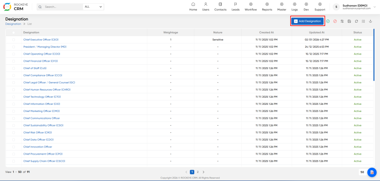Sort by the Created At column header
Image resolution: width=380 pixels, height=181 pixels.
coord(266,32)
